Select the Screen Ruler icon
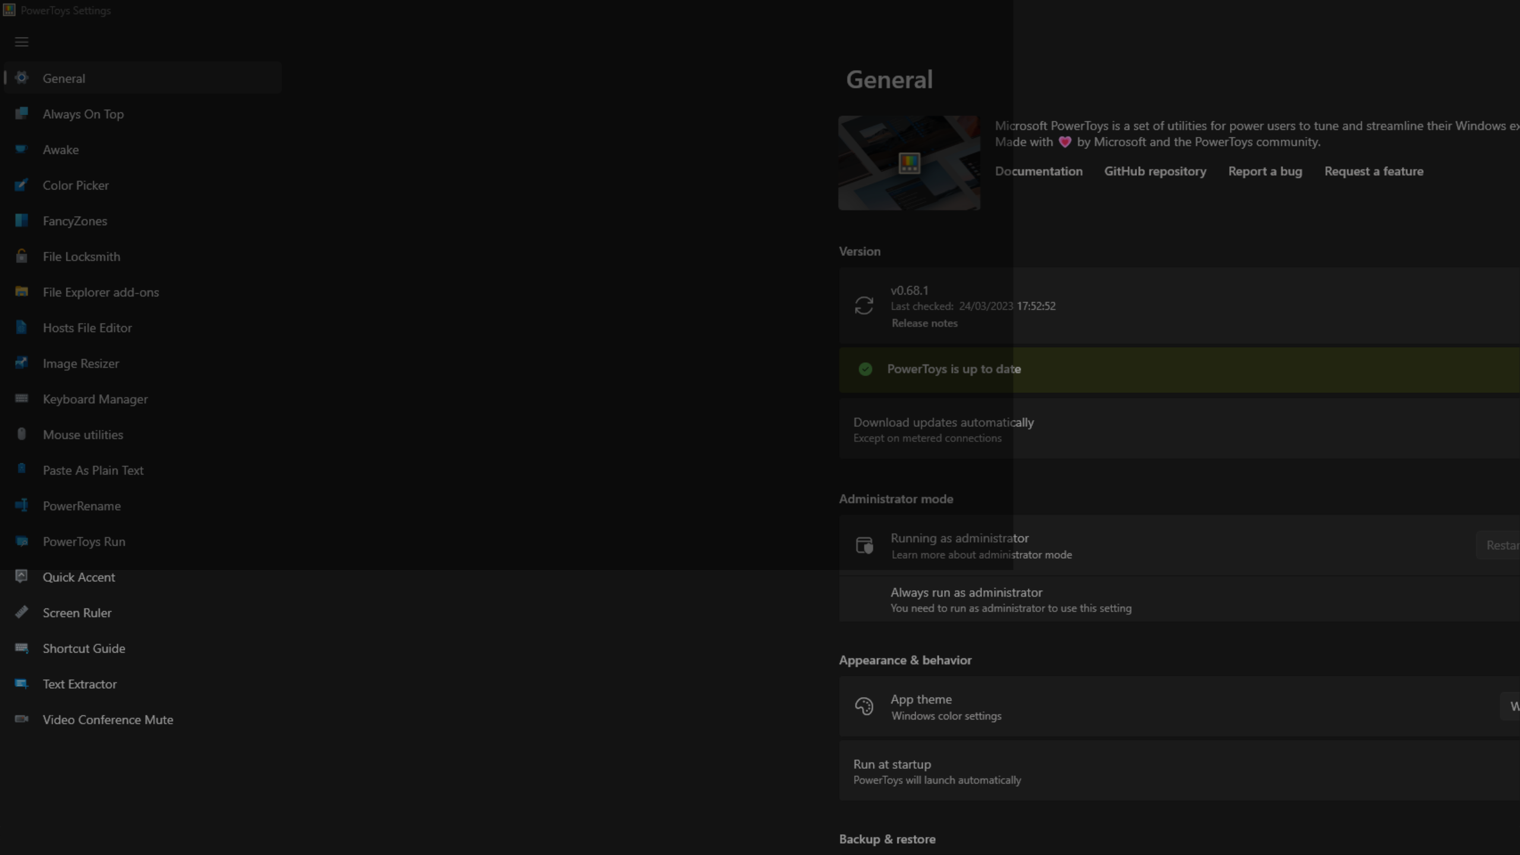Screen dimensions: 1520x855 point(22,612)
